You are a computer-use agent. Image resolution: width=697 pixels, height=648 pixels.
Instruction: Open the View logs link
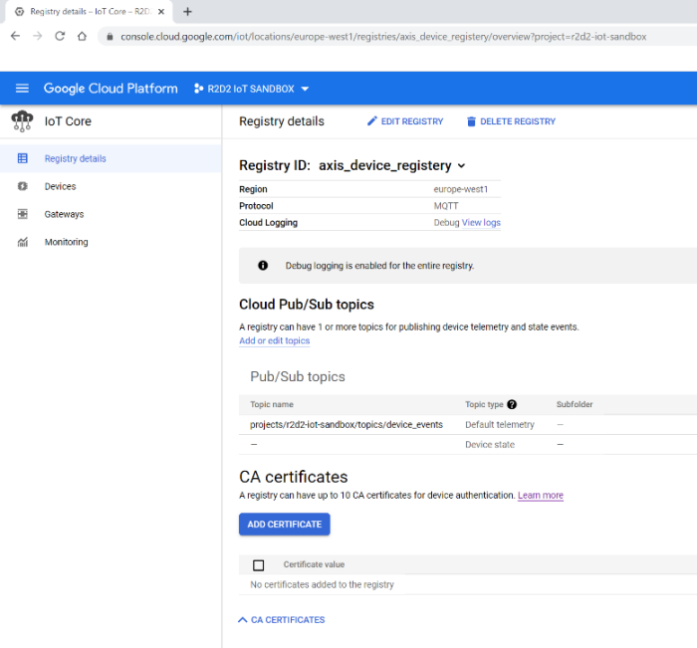coord(481,223)
